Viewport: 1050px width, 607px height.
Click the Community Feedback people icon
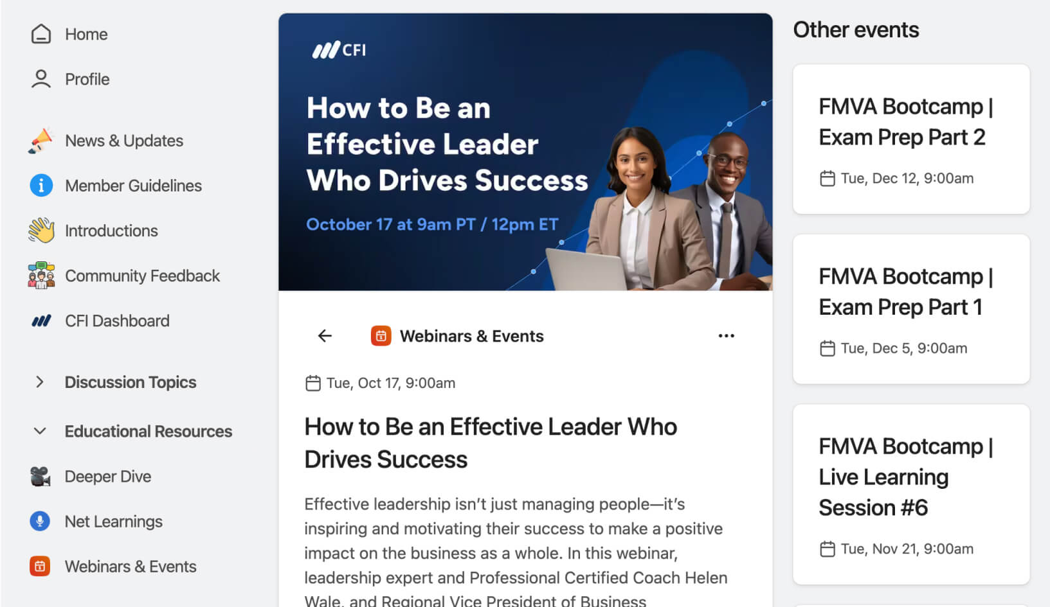tap(41, 276)
